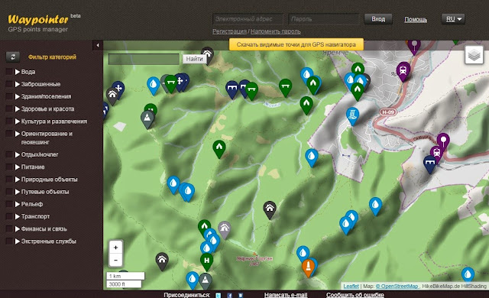
Task: Open the map layers control
Action: tap(474, 55)
